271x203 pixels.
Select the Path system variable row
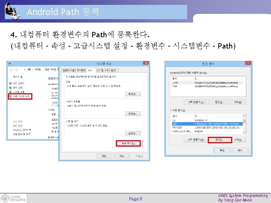click(x=207, y=124)
